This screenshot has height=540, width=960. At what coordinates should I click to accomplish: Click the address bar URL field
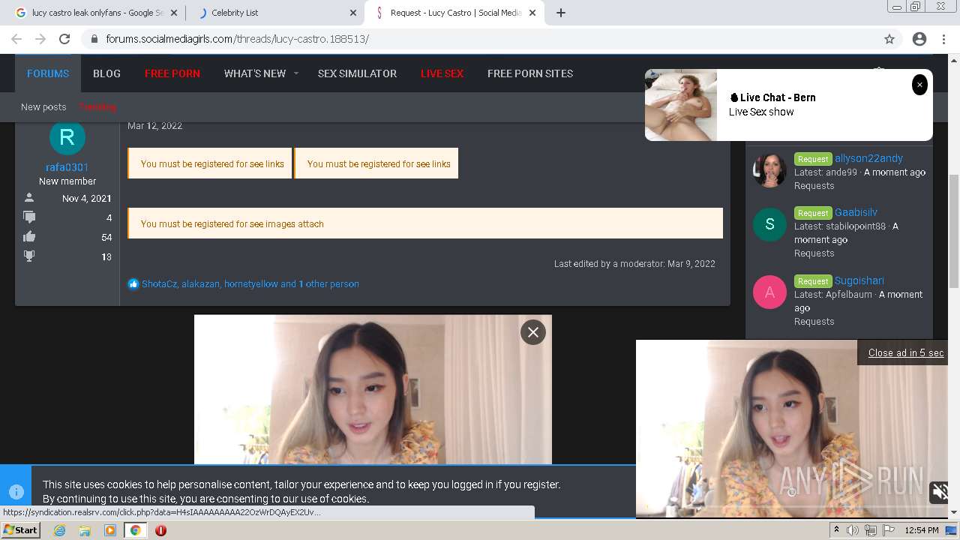tap(480, 39)
